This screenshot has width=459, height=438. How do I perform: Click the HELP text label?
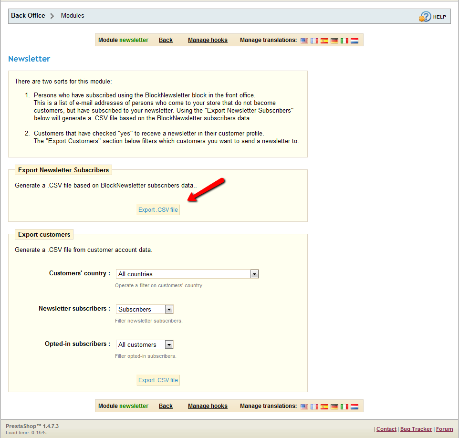(439, 17)
